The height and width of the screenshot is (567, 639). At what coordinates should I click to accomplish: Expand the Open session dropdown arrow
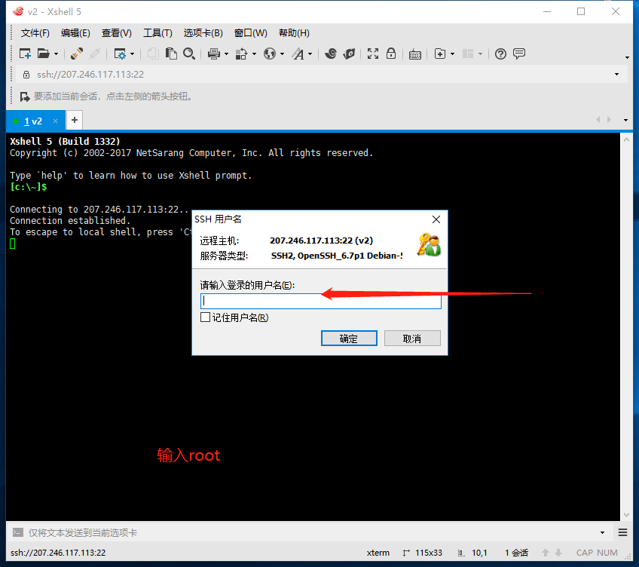(x=56, y=54)
